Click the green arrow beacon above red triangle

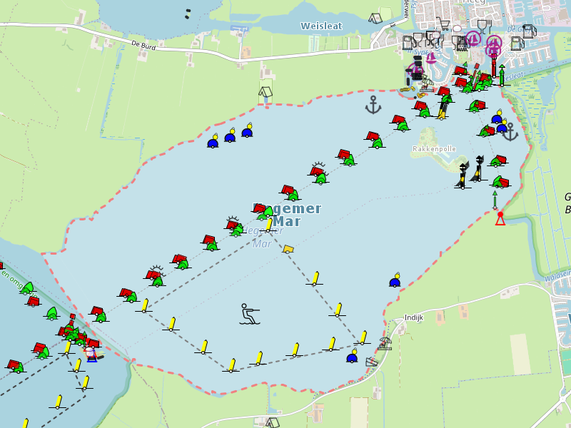495,199
